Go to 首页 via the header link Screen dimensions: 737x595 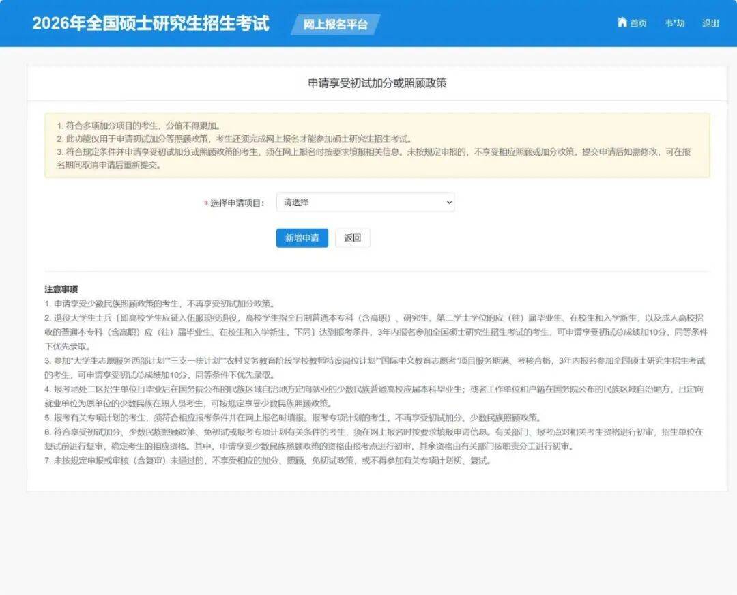[638, 23]
